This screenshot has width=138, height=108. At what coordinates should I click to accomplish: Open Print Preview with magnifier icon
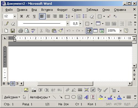(x=27, y=31)
